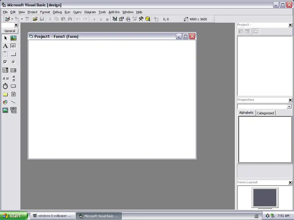Screen dimensions: 294x220
Task: Select the FileListBox control tool
Action: pos(13,94)
